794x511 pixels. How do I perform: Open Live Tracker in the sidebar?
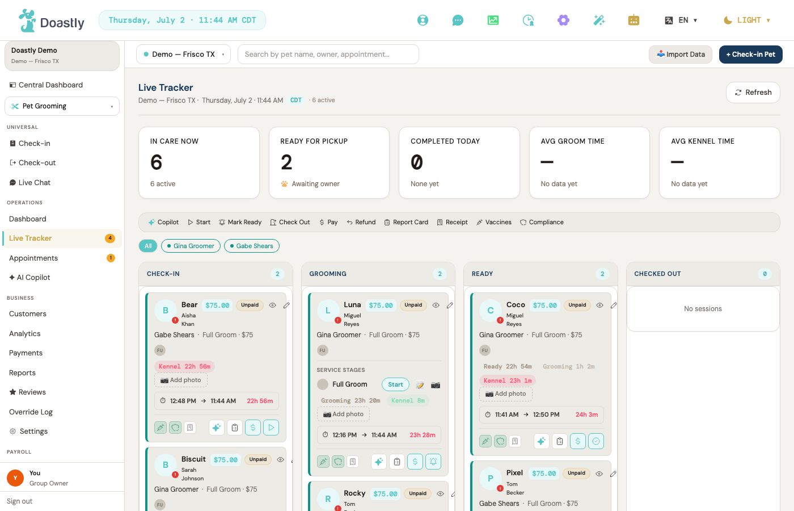coord(62,238)
